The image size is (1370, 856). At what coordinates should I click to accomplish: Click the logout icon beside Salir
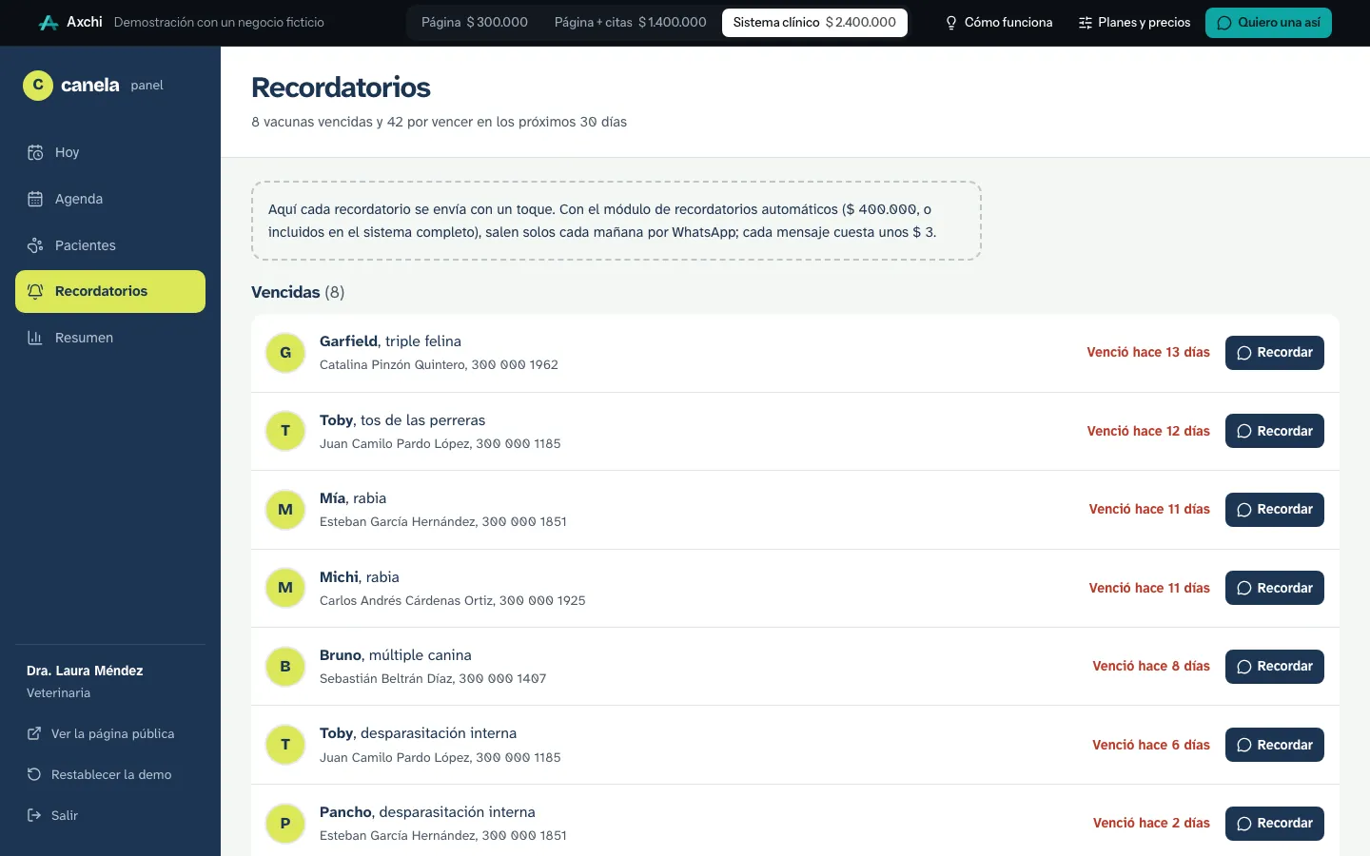(x=34, y=815)
